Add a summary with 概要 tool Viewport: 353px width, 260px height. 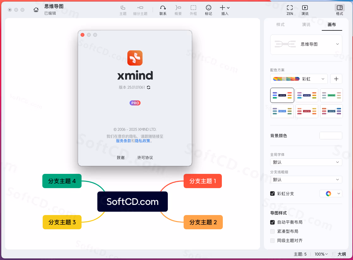click(x=178, y=10)
